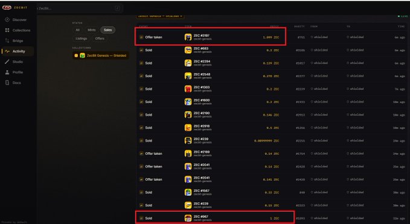Go to Bridge page
This screenshot has width=410, height=224.
click(18, 41)
